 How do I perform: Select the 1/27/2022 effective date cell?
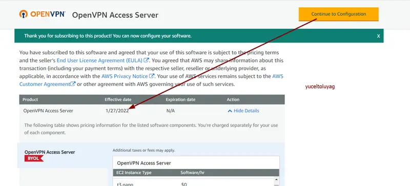[x=117, y=111]
